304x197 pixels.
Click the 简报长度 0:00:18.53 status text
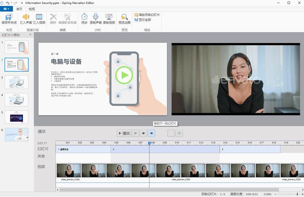[x=244, y=194]
